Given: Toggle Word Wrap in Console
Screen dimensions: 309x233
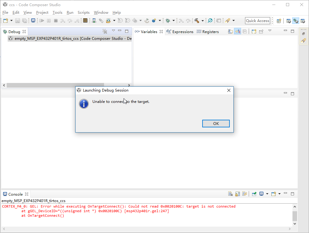Looking at the screenshot, I should pos(244,194).
